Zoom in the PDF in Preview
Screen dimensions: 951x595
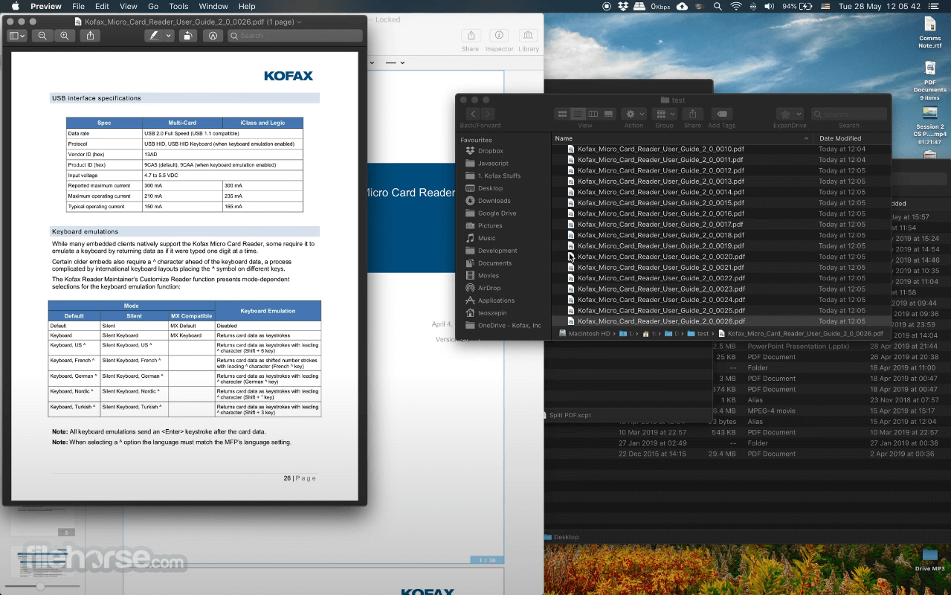[65, 36]
